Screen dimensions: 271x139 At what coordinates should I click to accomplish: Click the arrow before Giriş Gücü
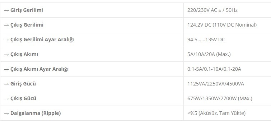6,84
